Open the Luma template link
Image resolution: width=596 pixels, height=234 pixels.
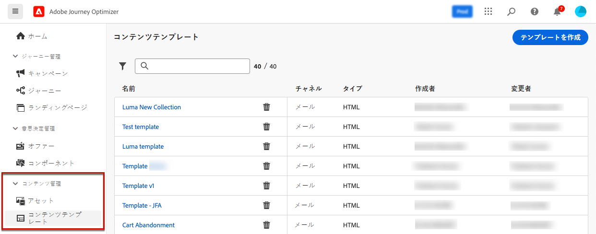click(x=143, y=146)
